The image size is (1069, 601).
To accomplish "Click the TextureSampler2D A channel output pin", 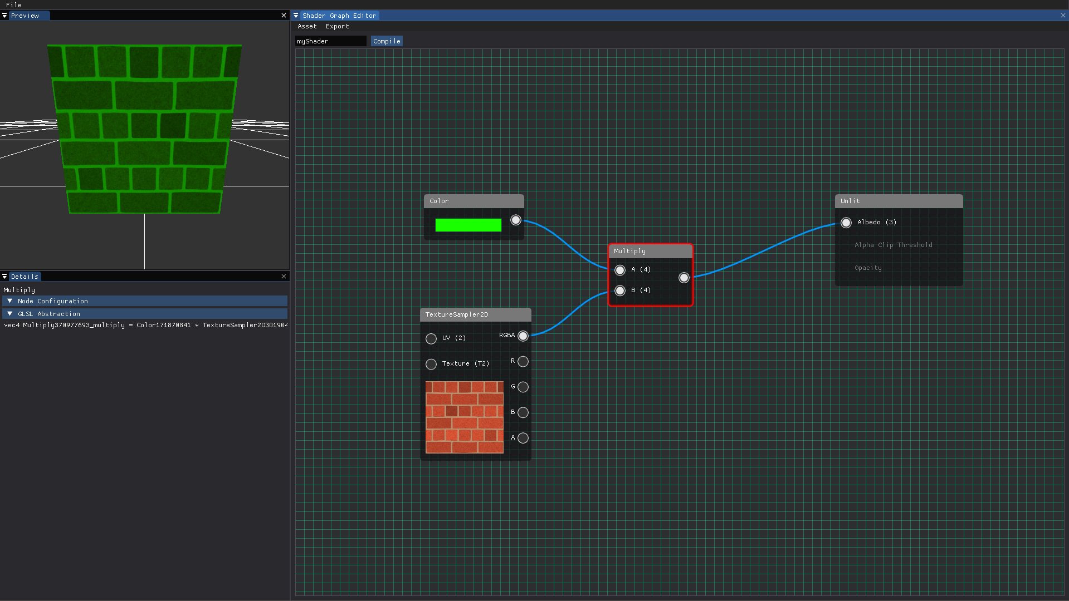I will click(x=523, y=439).
